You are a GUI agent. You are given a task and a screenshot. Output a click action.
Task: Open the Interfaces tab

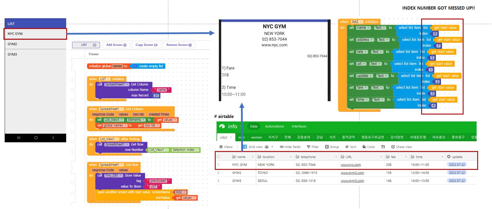click(299, 126)
